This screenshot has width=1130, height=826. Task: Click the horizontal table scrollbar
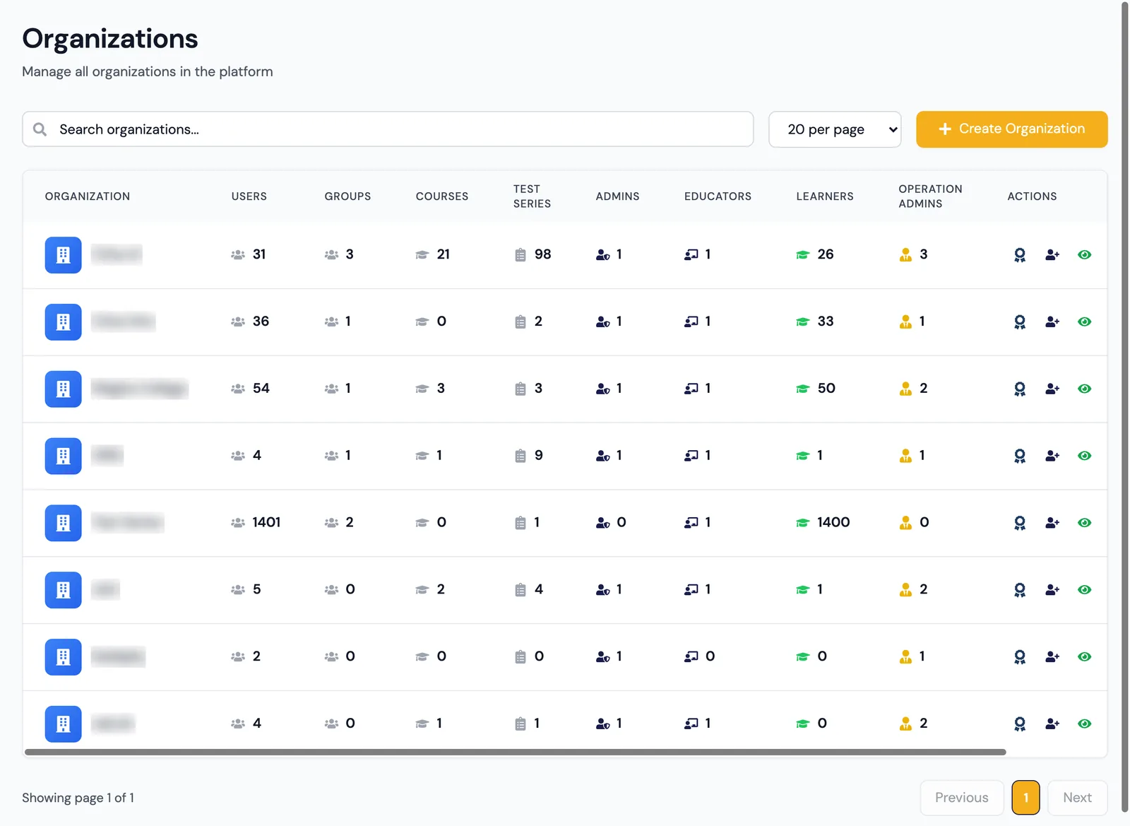coord(515,753)
